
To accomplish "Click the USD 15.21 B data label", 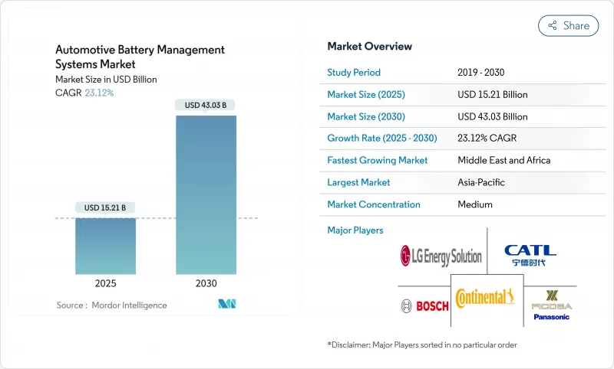I will click(105, 207).
